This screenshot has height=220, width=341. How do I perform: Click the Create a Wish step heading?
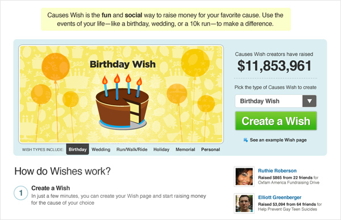point(51,188)
